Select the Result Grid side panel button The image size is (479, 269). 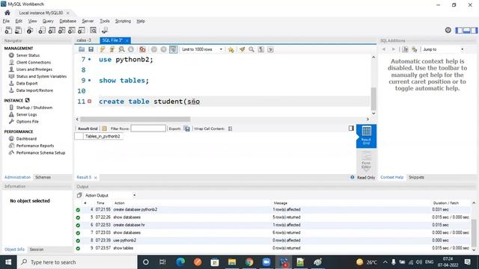click(x=366, y=136)
